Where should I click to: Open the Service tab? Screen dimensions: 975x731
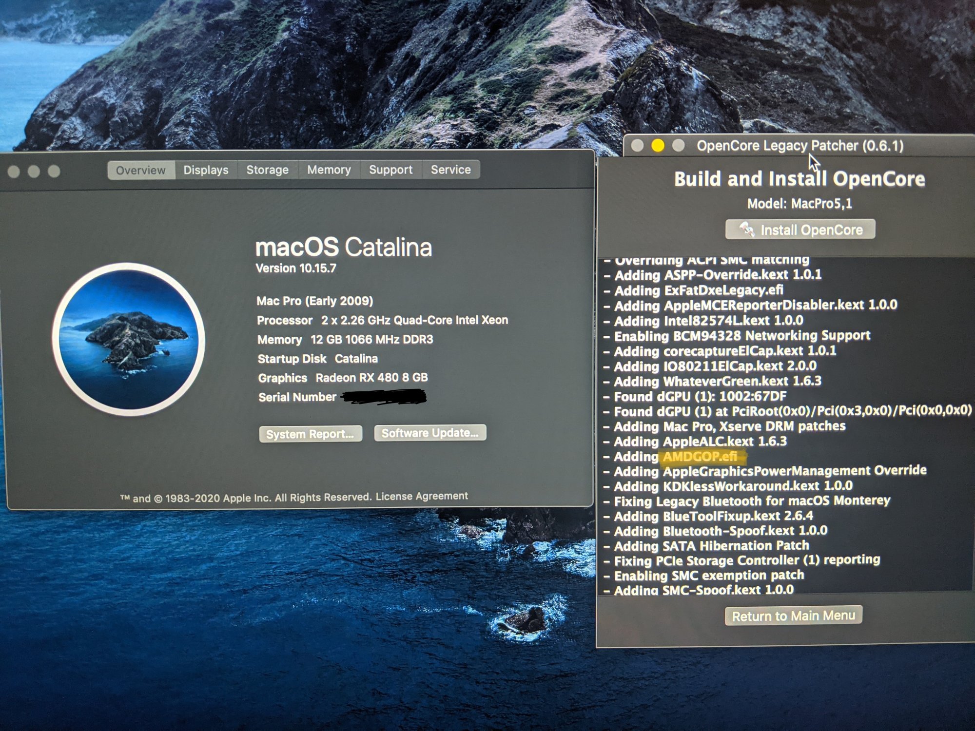click(450, 170)
